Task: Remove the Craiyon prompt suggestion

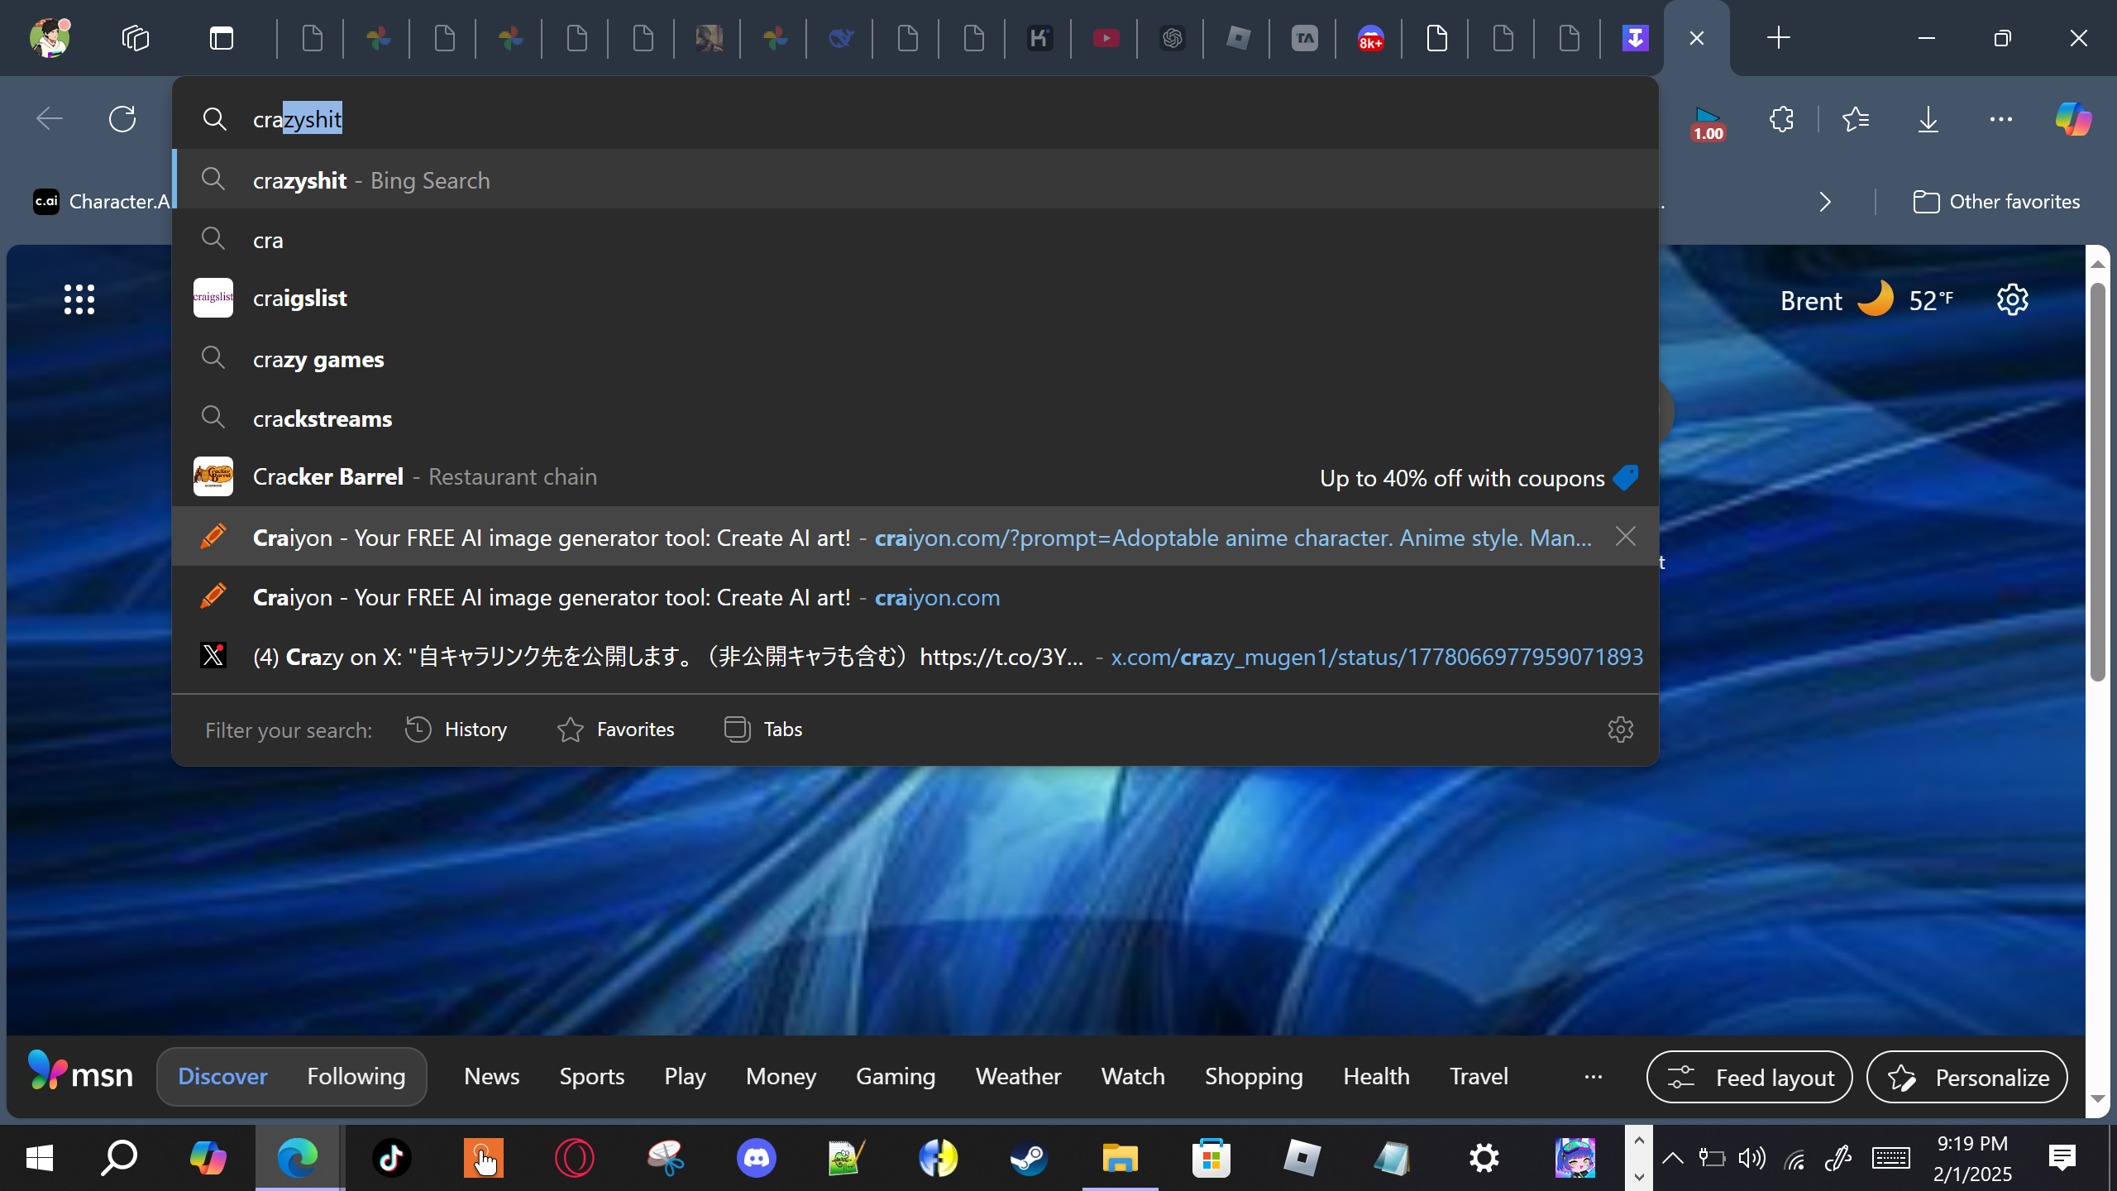Action: click(x=1625, y=537)
